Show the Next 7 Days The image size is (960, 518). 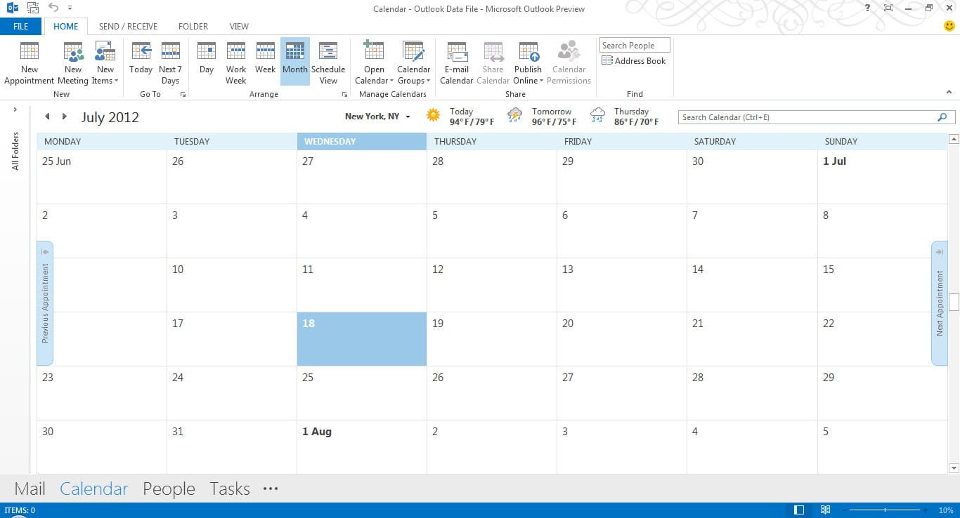tap(170, 62)
